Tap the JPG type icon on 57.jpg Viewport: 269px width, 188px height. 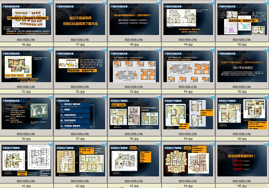(x=105, y=97)
